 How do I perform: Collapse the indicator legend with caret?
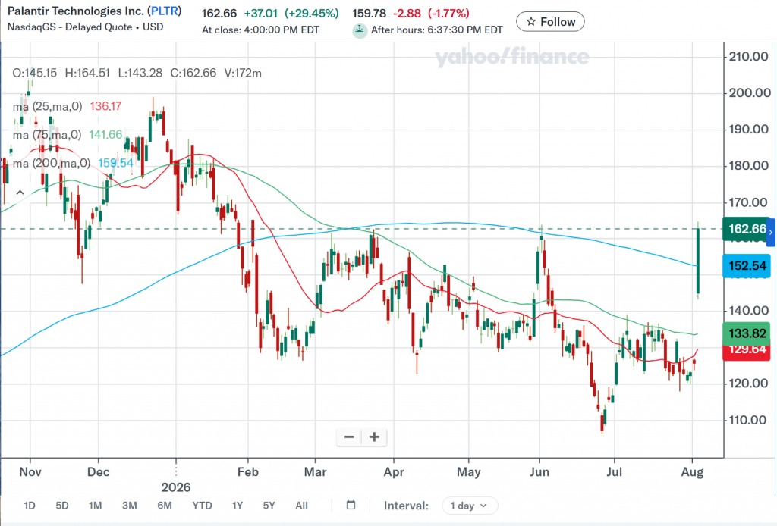tap(20, 193)
